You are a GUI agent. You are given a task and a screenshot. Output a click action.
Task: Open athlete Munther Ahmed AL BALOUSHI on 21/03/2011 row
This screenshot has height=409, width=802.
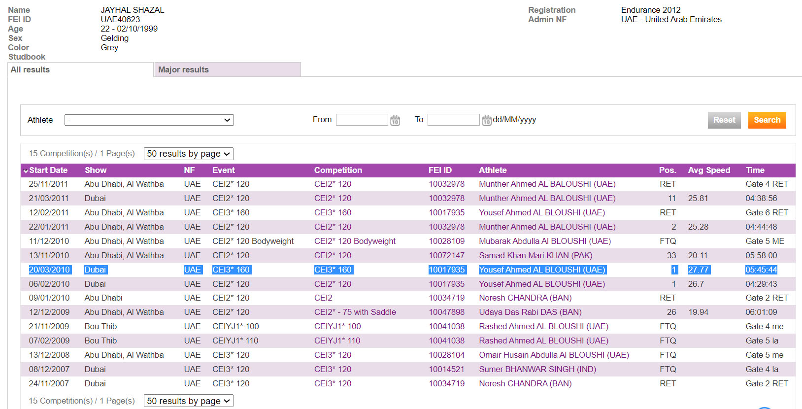547,198
